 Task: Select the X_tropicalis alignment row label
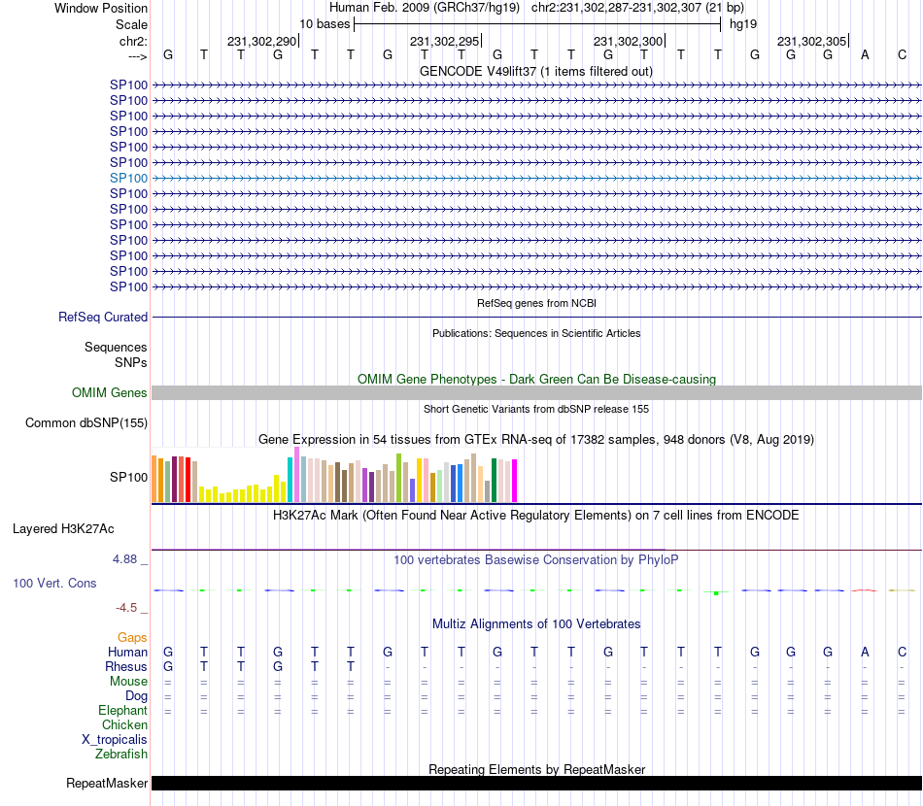tap(115, 740)
